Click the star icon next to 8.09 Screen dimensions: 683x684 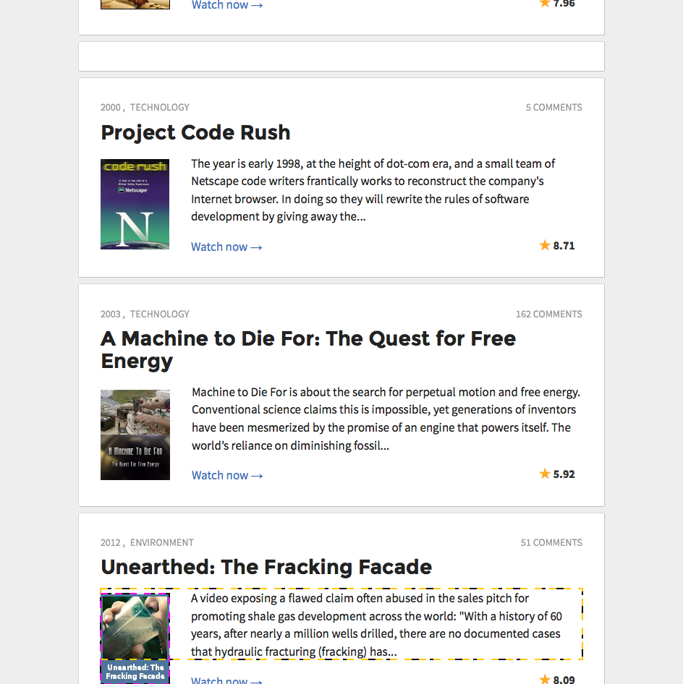pyautogui.click(x=544, y=679)
